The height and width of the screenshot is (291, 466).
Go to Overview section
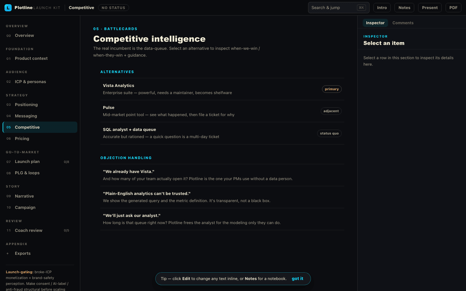(40, 36)
